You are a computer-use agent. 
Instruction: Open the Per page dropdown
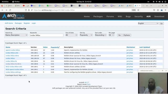pos(111,35)
